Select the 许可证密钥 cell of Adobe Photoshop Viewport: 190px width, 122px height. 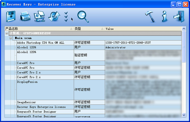(x=89, y=43)
